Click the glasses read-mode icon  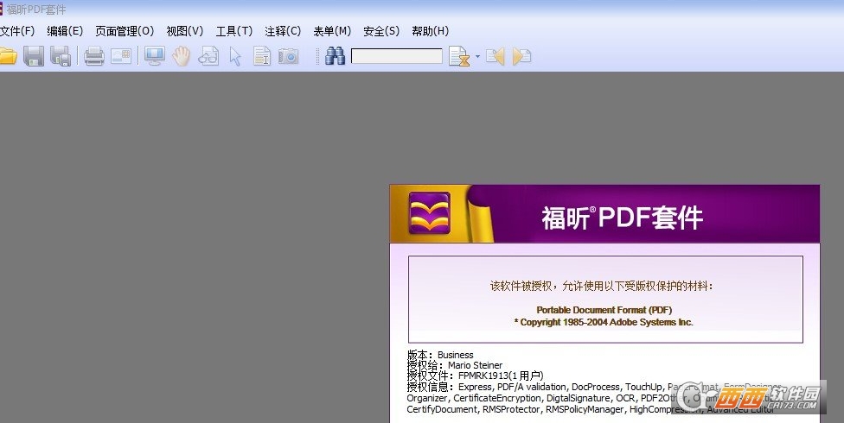(208, 57)
